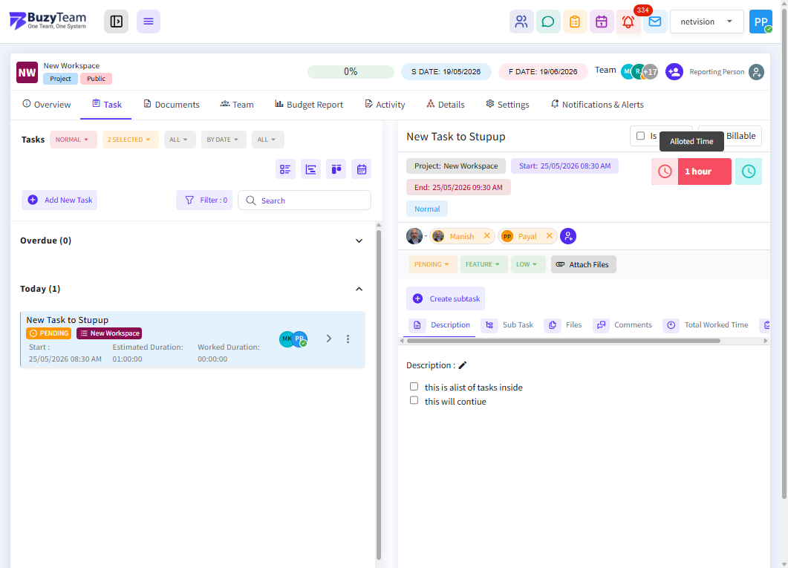Open the Activity tab
Image resolution: width=788 pixels, height=568 pixels.
pyautogui.click(x=385, y=105)
